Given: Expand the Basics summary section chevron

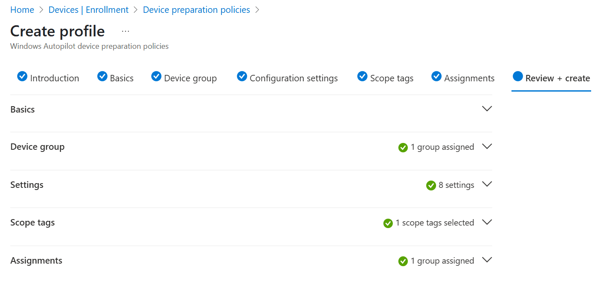Looking at the screenshot, I should point(487,109).
